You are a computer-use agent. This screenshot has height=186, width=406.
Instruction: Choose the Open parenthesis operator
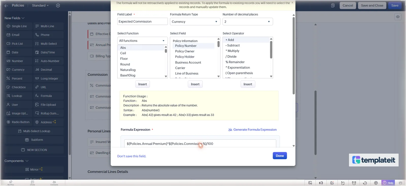[x=239, y=73]
